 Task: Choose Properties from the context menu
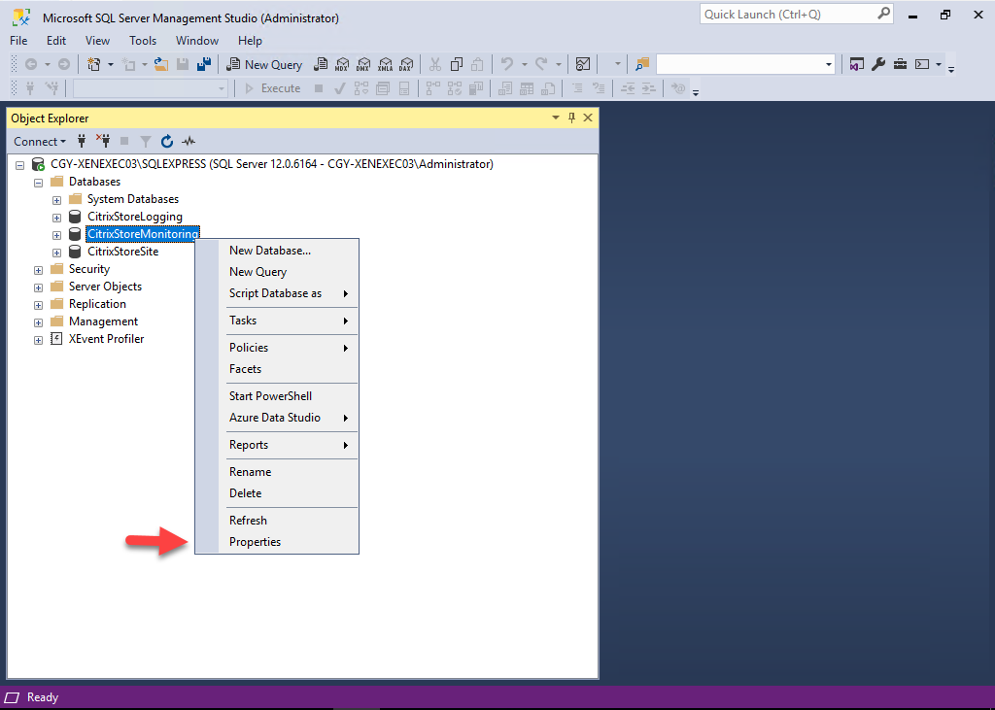point(277,542)
